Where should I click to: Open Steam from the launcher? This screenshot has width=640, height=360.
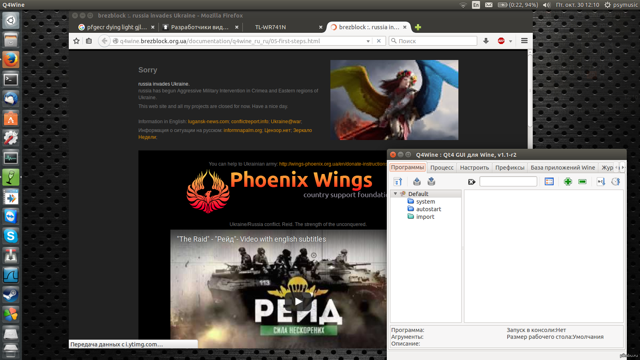[x=11, y=295]
